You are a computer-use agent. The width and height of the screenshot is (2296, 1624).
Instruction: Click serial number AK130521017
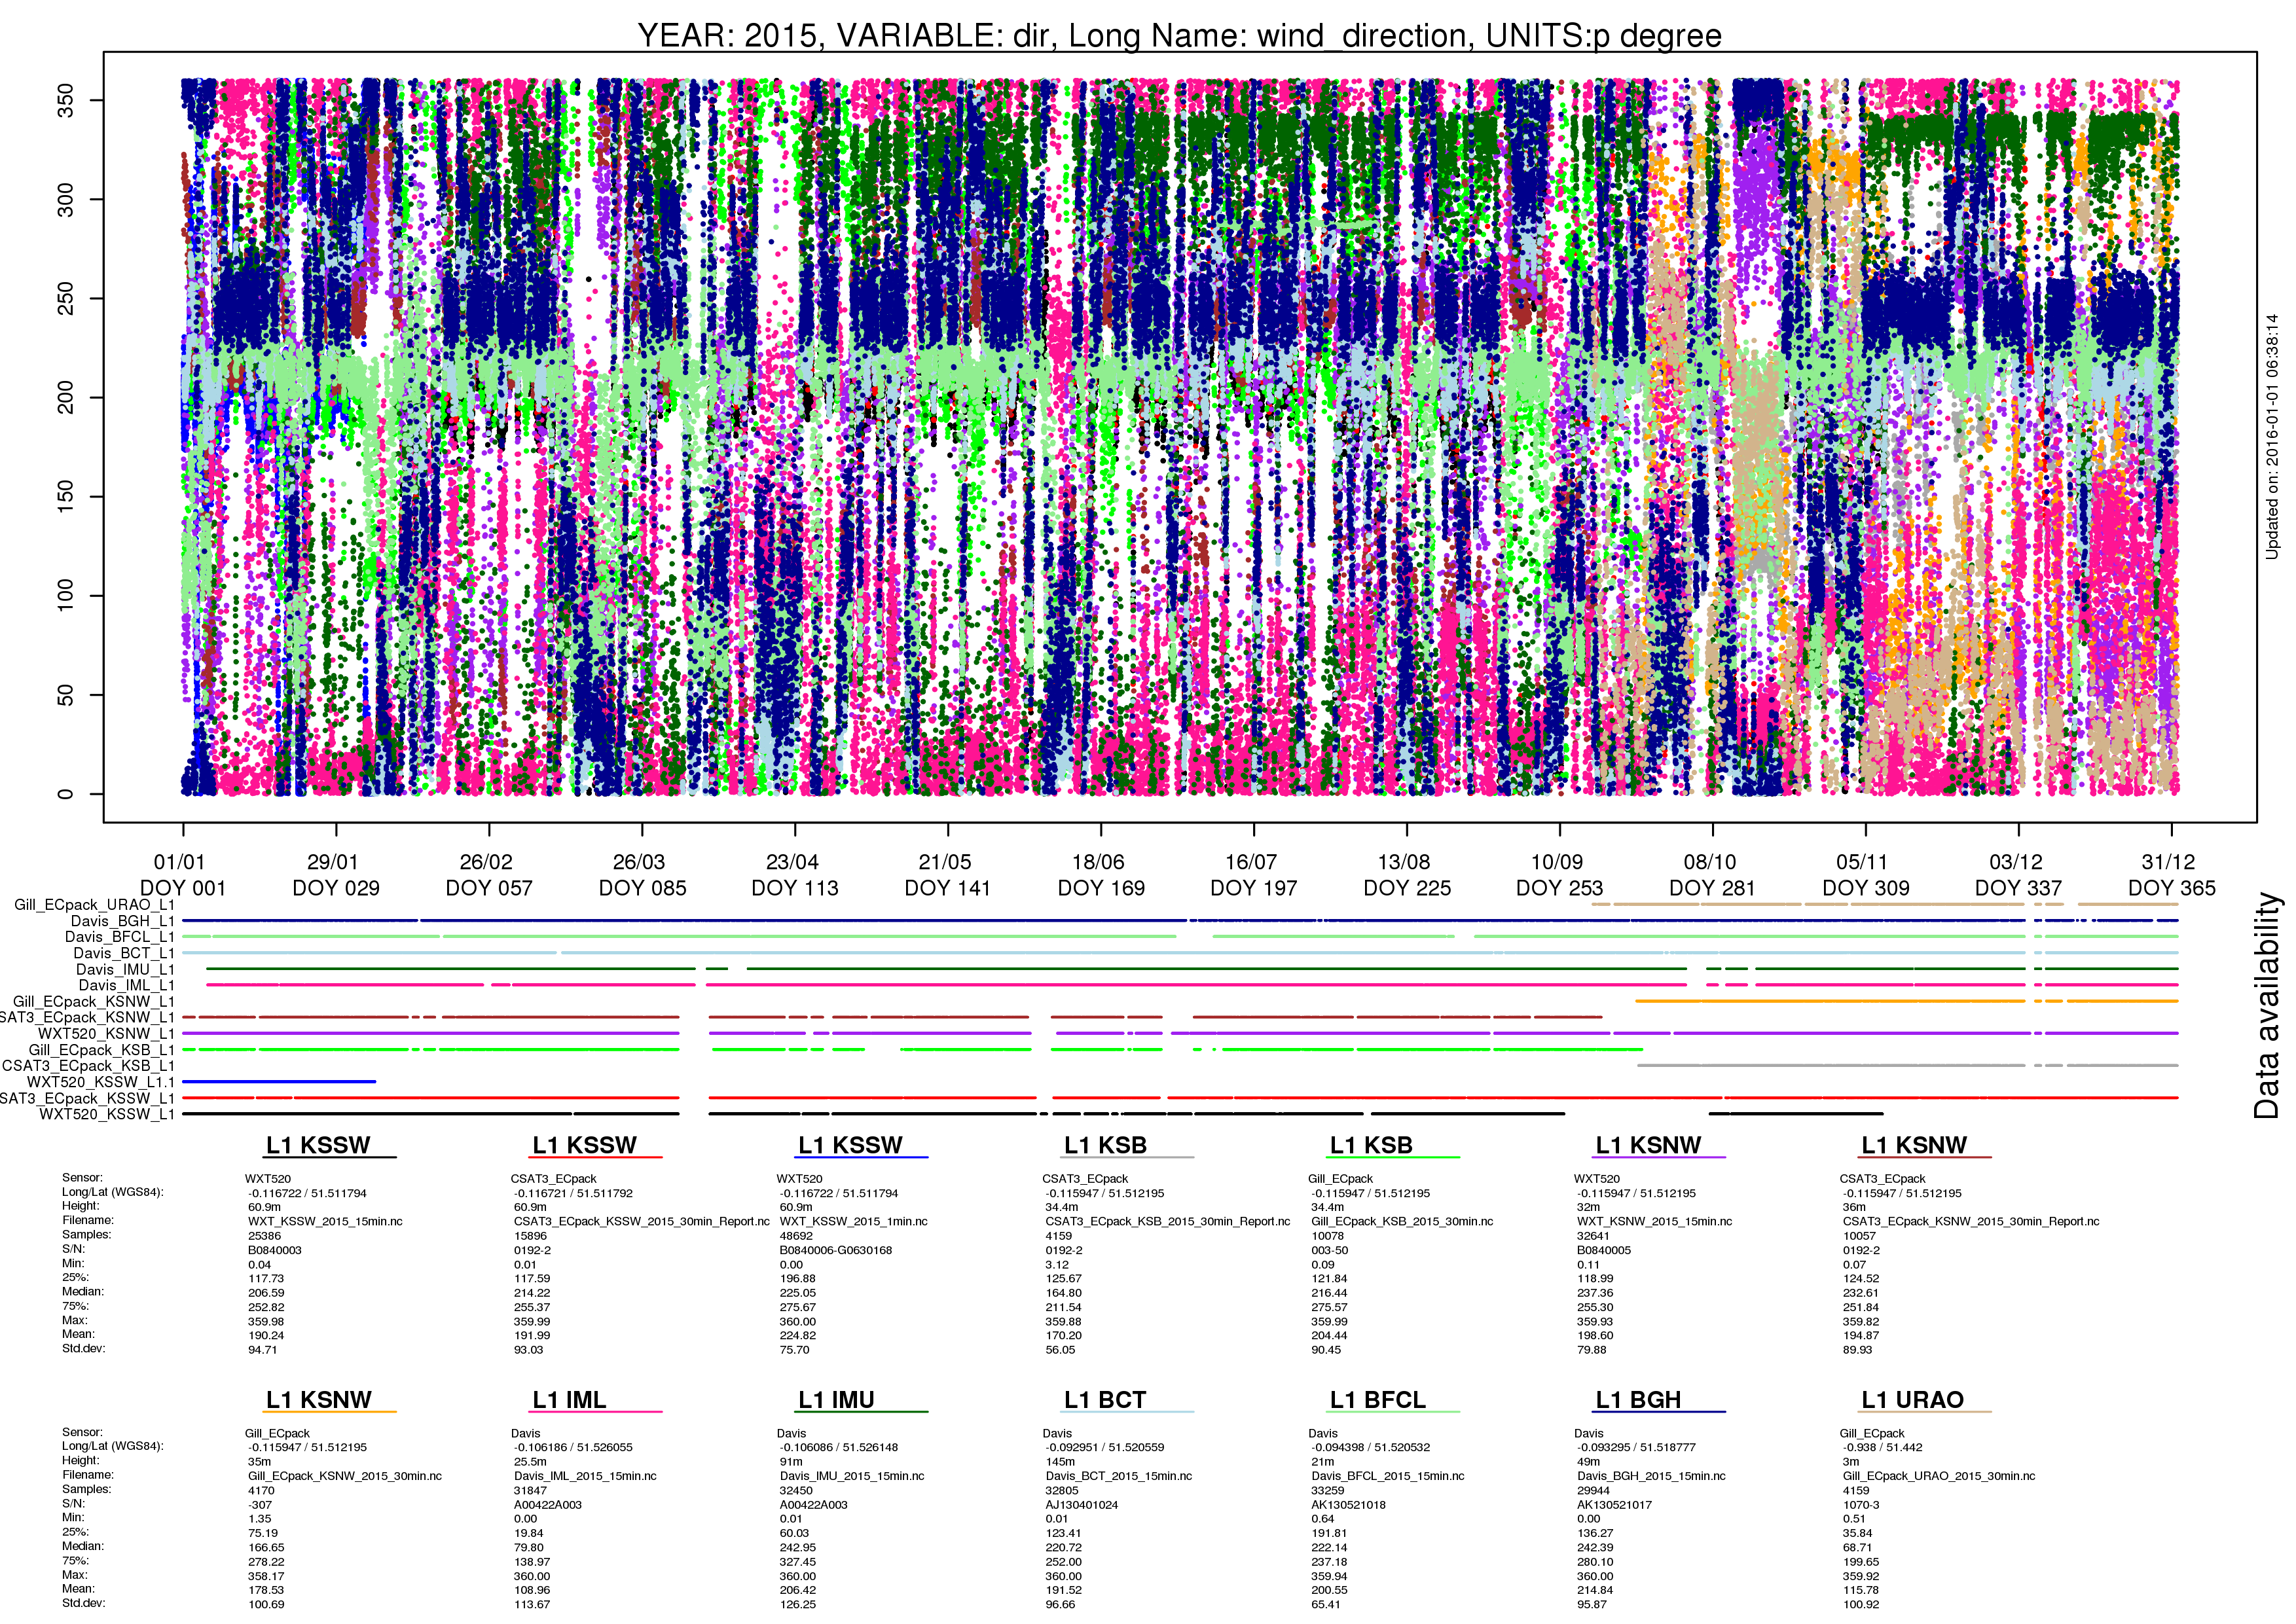(1614, 1505)
